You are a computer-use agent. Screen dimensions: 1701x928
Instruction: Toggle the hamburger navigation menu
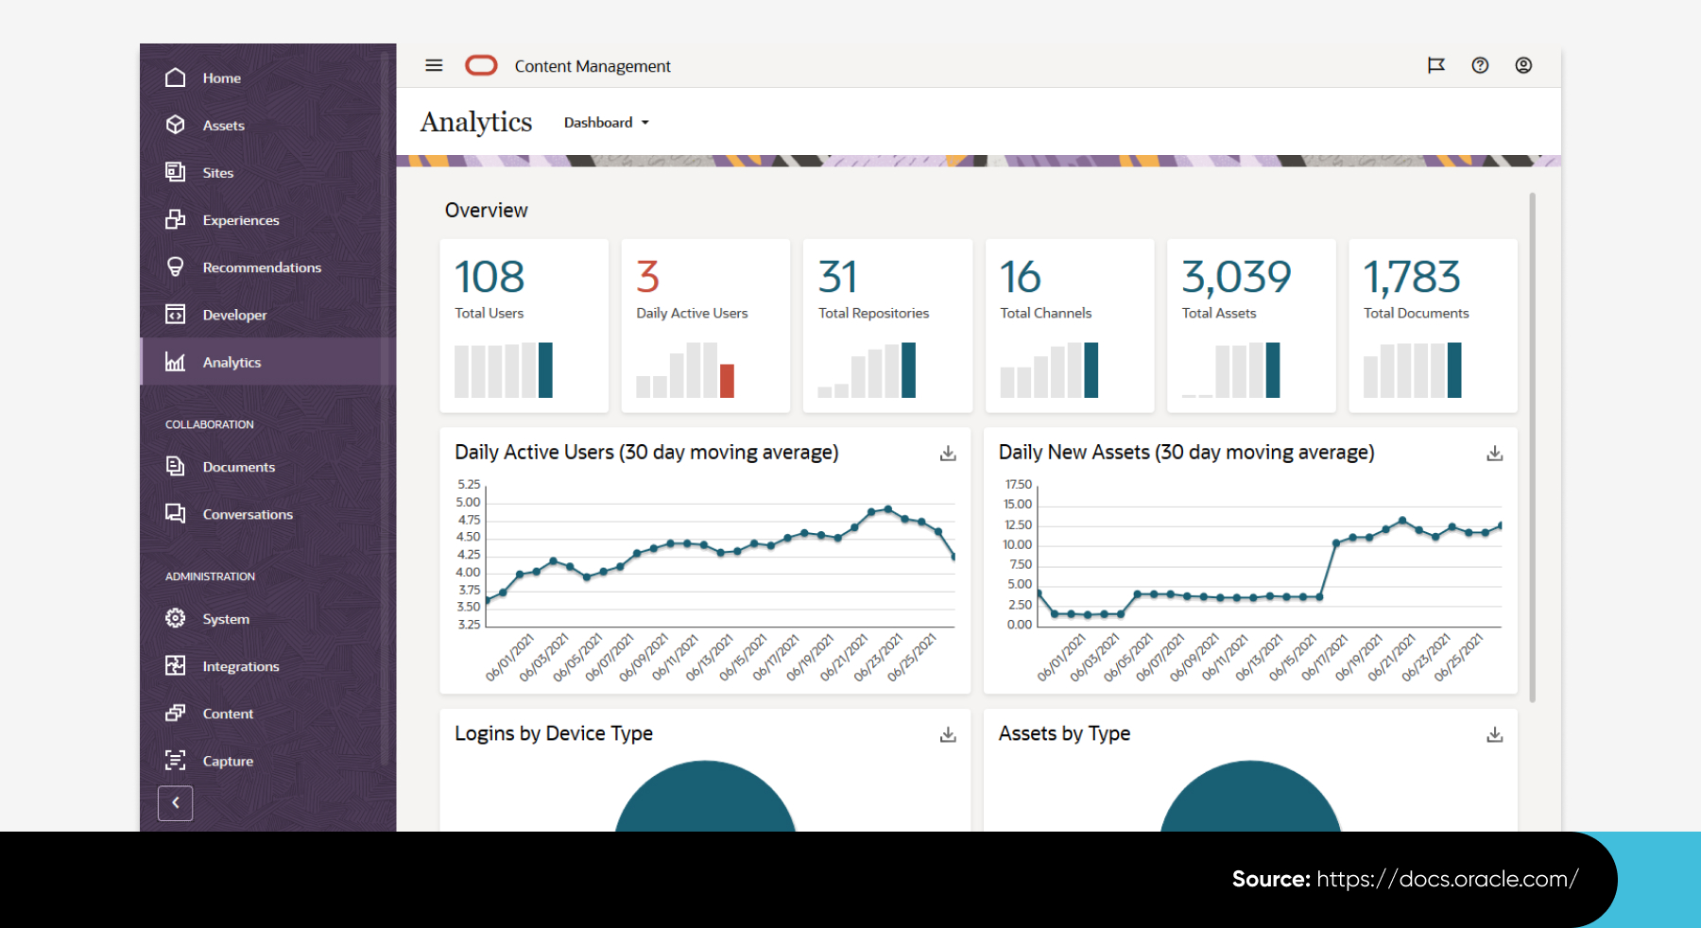434,65
